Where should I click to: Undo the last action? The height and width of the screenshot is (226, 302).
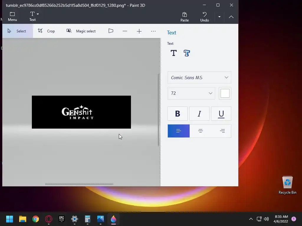click(x=205, y=17)
